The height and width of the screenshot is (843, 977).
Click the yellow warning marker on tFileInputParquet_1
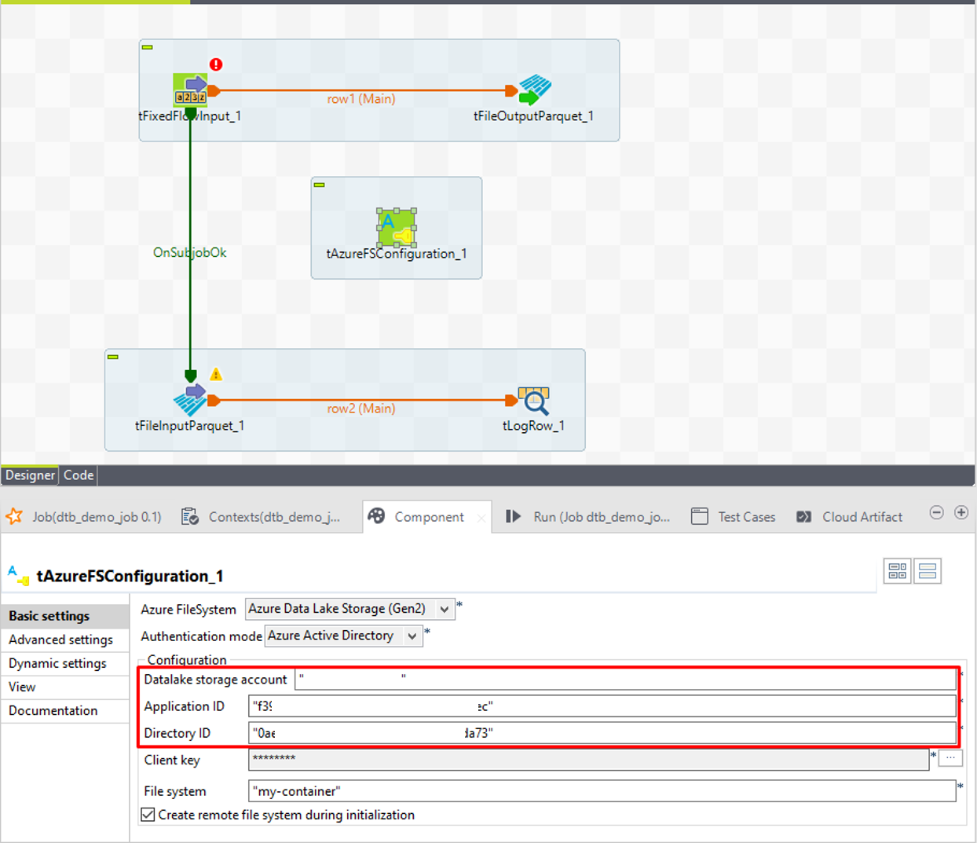click(x=216, y=375)
